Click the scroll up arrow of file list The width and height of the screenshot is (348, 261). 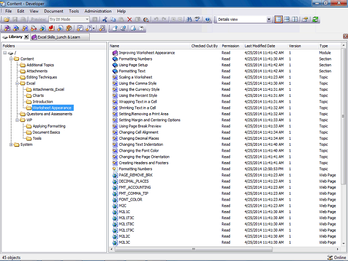[343, 46]
